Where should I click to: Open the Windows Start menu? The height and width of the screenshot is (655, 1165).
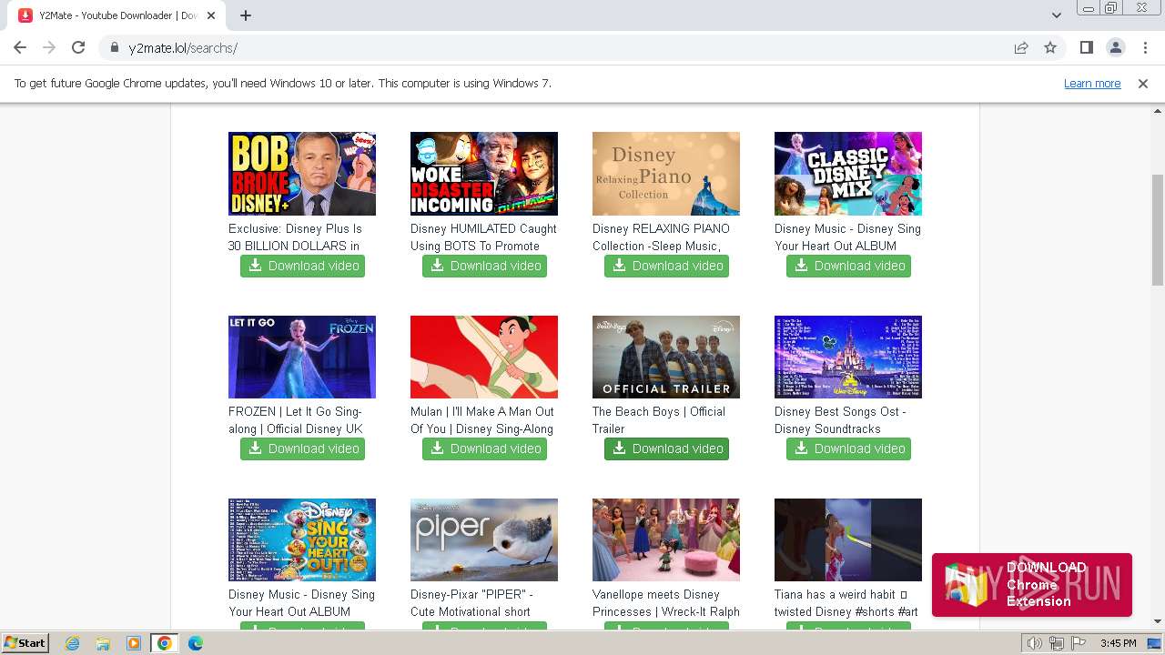(x=25, y=643)
